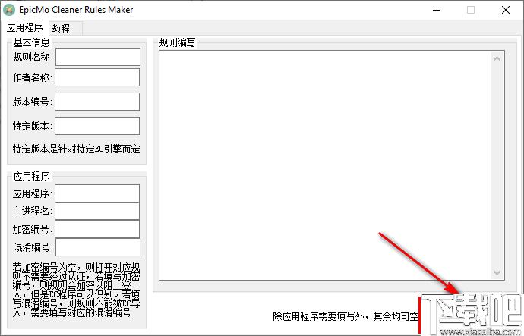The height and width of the screenshot is (336, 524).
Task: Click the EpicMo Cleaner app icon
Action: [8, 10]
